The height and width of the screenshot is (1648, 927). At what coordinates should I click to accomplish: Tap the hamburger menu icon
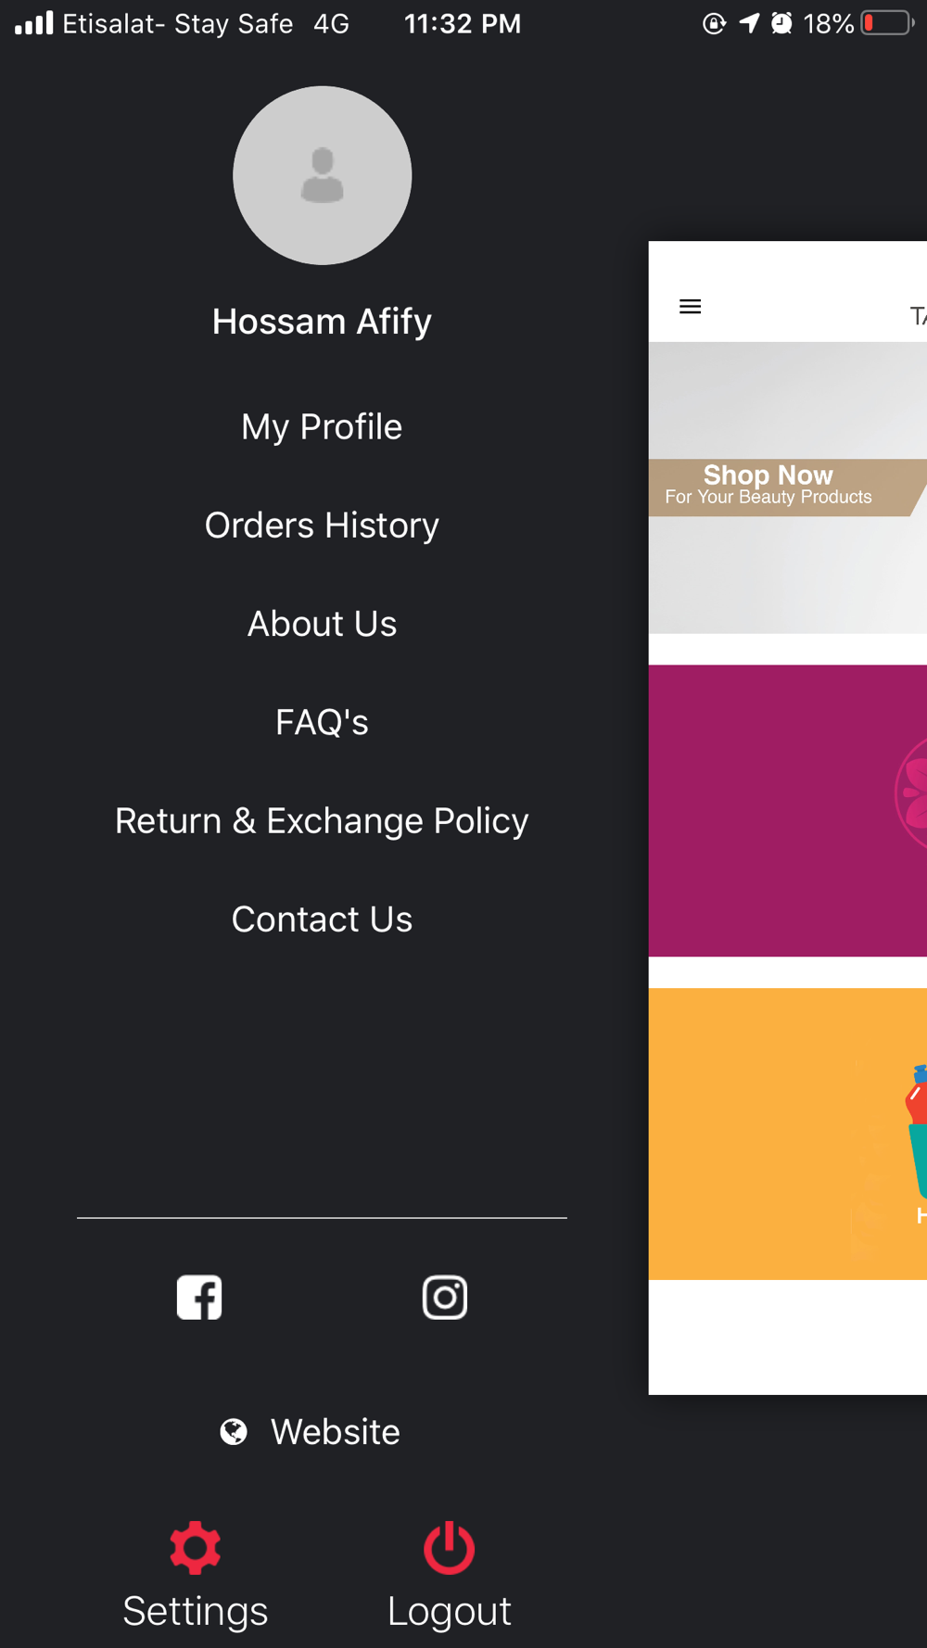pos(691,307)
